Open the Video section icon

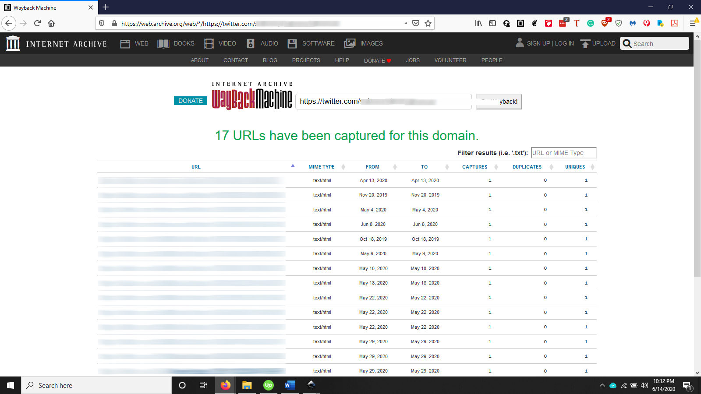[209, 43]
